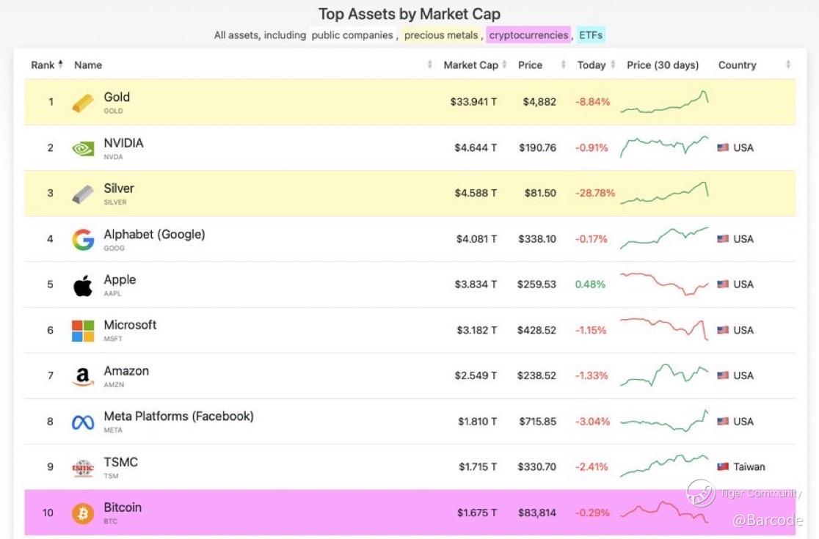The width and height of the screenshot is (819, 539).
Task: Sort by Price column header
Action: tap(530, 65)
